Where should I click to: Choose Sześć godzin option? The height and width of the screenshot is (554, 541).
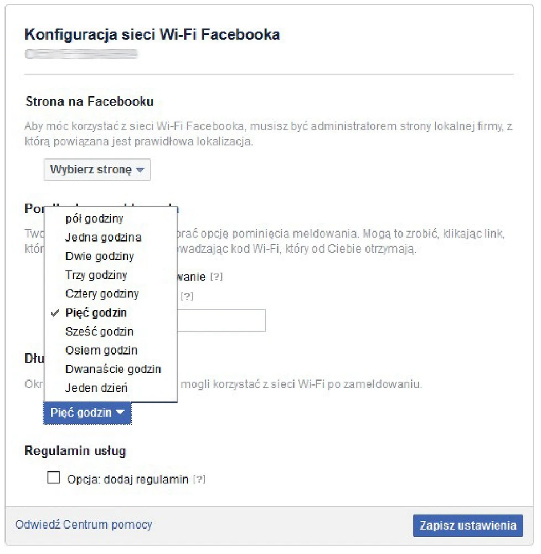(99, 332)
